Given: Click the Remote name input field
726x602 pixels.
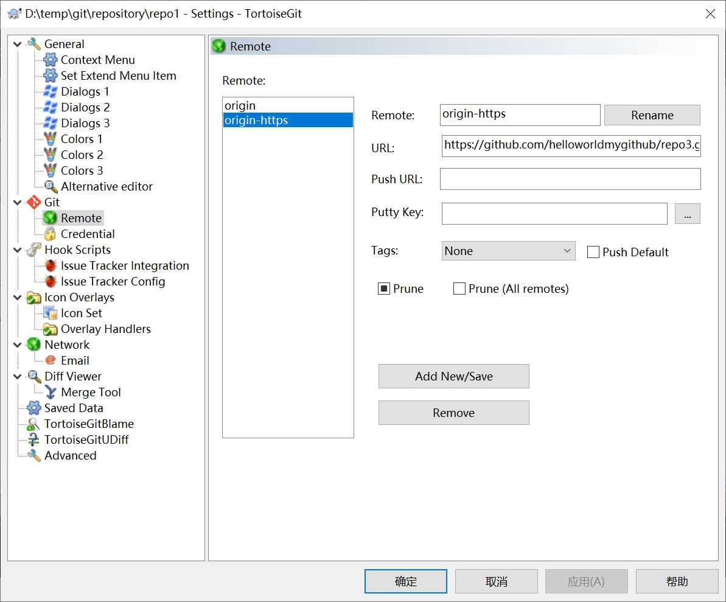Looking at the screenshot, I should 520,115.
